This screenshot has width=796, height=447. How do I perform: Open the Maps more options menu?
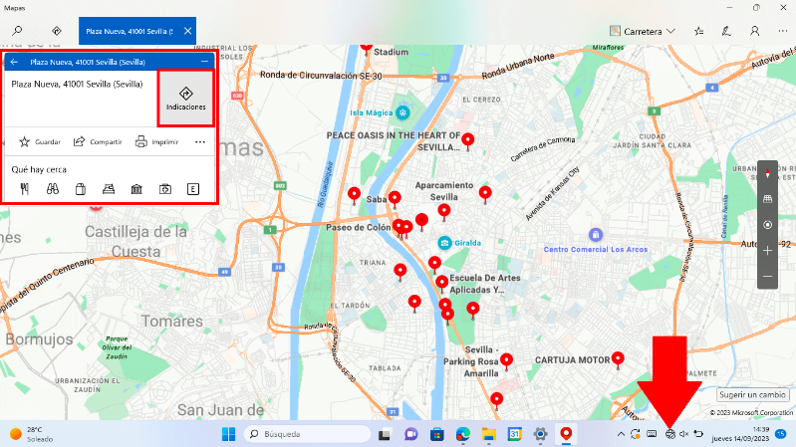click(783, 32)
